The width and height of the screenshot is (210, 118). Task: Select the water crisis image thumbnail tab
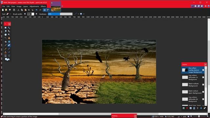click(56, 7)
